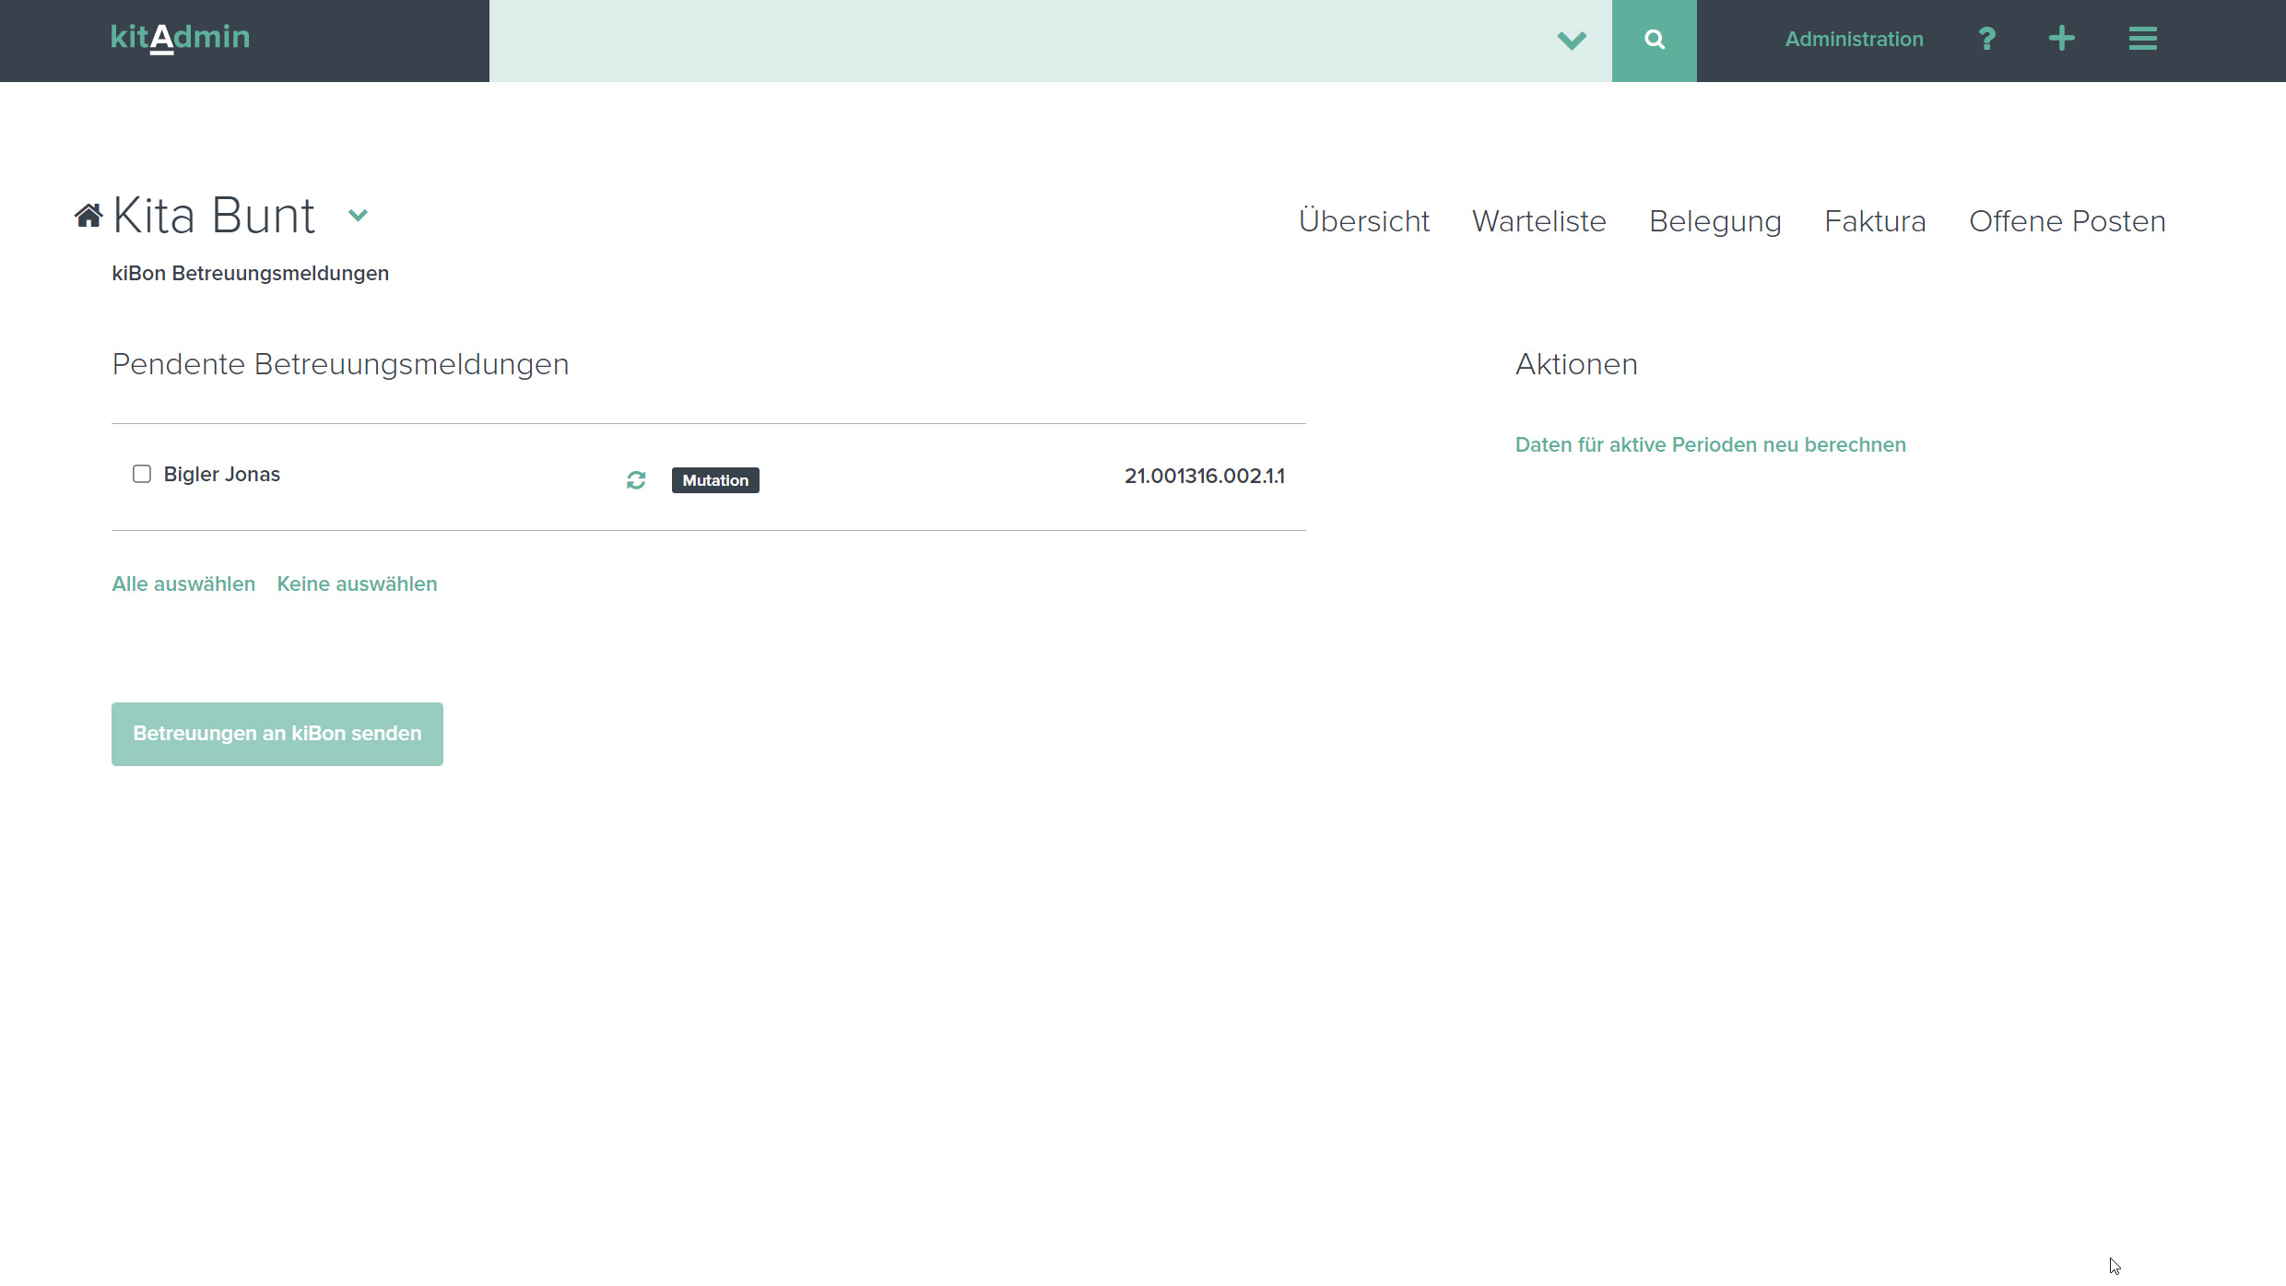Click kiBon Betreuungsmeldungen breadcrumb text
2286x1286 pixels.
[251, 274]
